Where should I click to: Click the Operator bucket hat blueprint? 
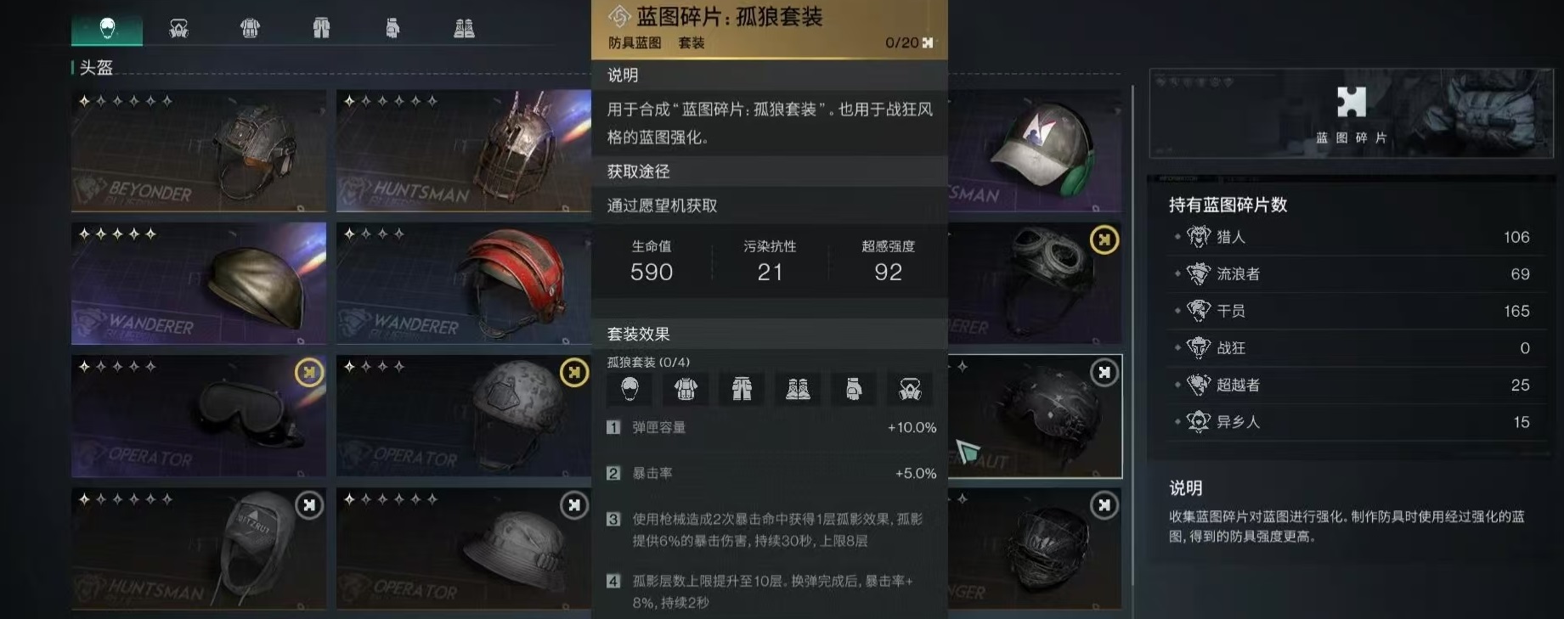point(464,549)
